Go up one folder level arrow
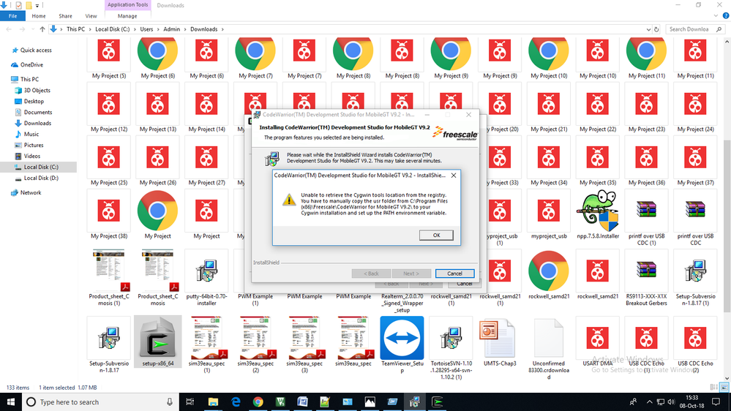The image size is (731, 411). pos(42,29)
